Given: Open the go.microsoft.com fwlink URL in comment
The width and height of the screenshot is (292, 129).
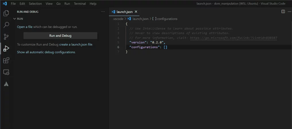Looking at the screenshot, I should tap(234, 38).
